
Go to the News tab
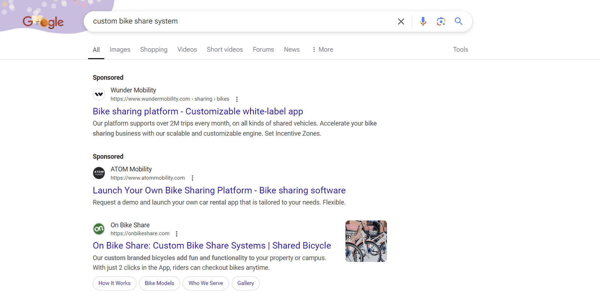pyautogui.click(x=292, y=49)
